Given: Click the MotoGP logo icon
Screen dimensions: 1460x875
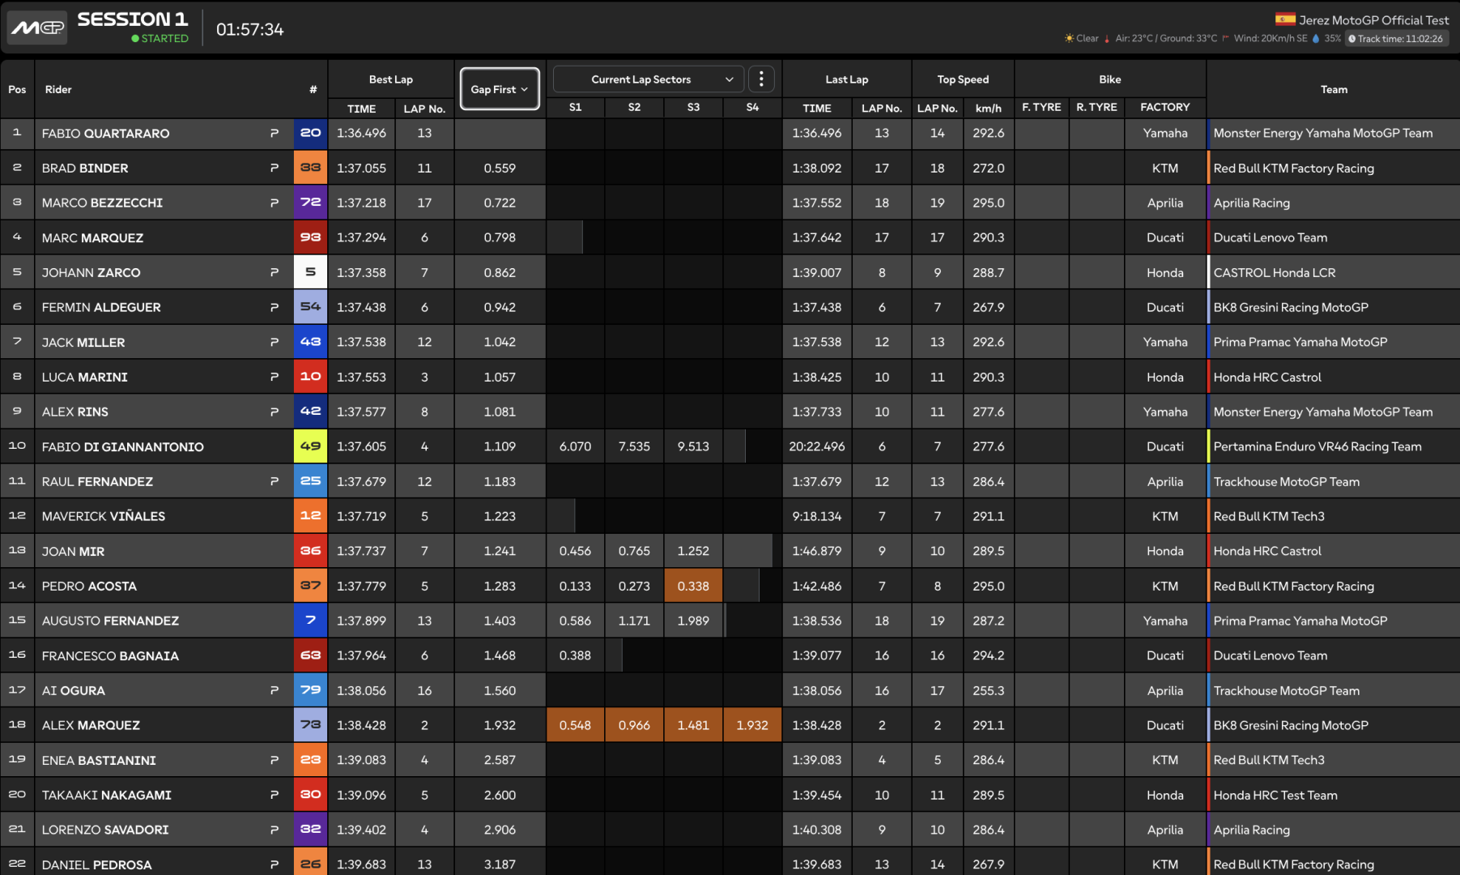Looking at the screenshot, I should pos(36,28).
